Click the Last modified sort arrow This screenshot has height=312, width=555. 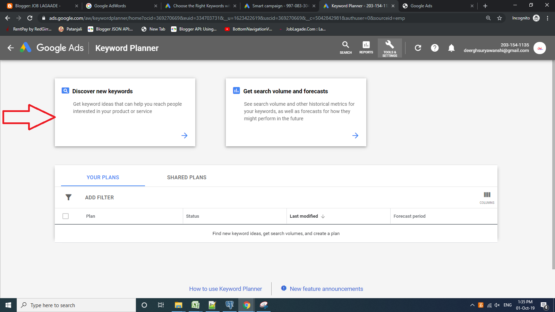point(323,216)
